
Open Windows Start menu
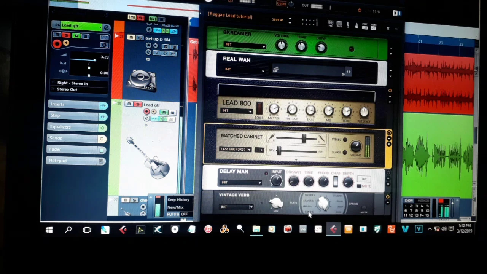pos(49,229)
